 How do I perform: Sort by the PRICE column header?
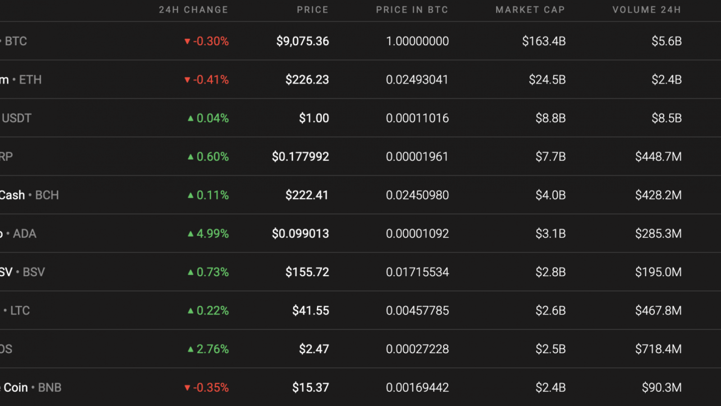tap(313, 10)
